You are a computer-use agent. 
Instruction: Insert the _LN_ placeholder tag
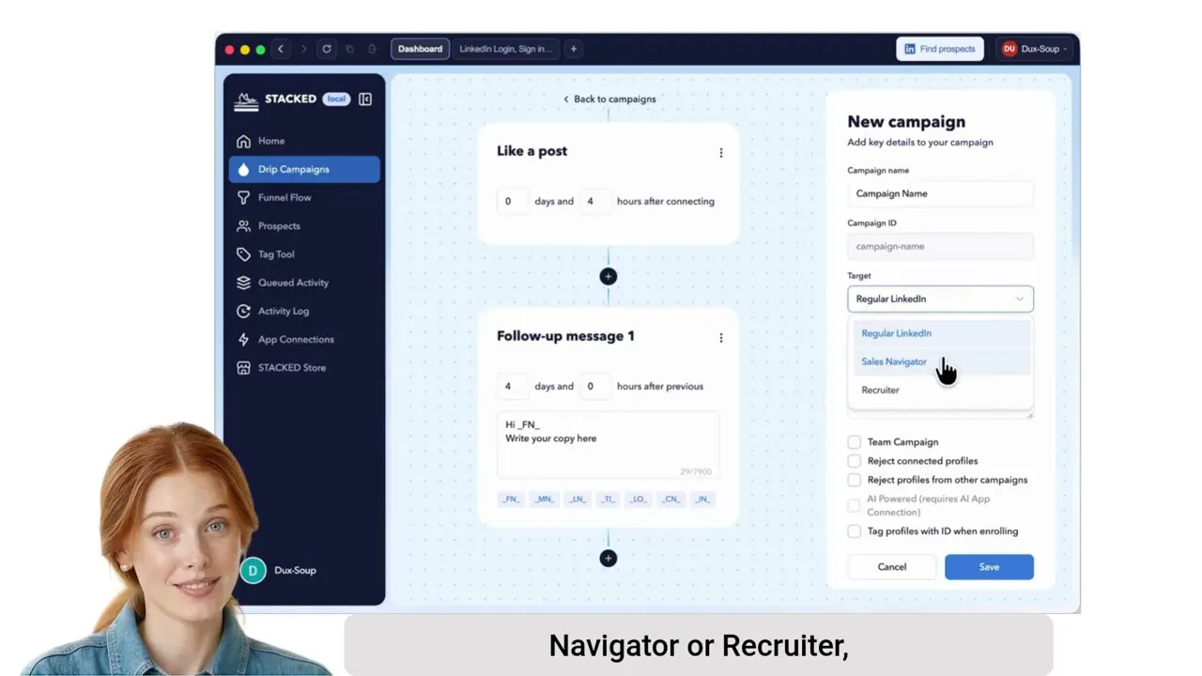coord(578,499)
